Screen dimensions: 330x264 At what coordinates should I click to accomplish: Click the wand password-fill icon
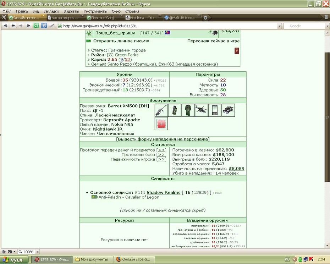click(52, 26)
